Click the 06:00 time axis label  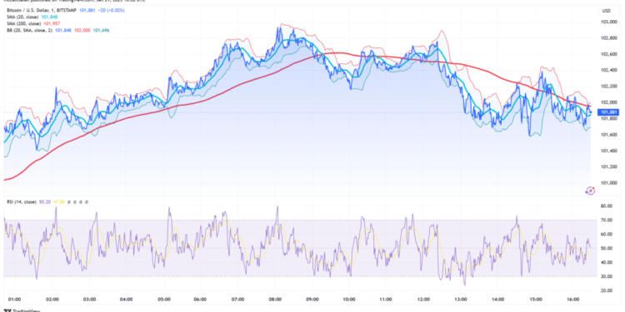click(x=201, y=299)
